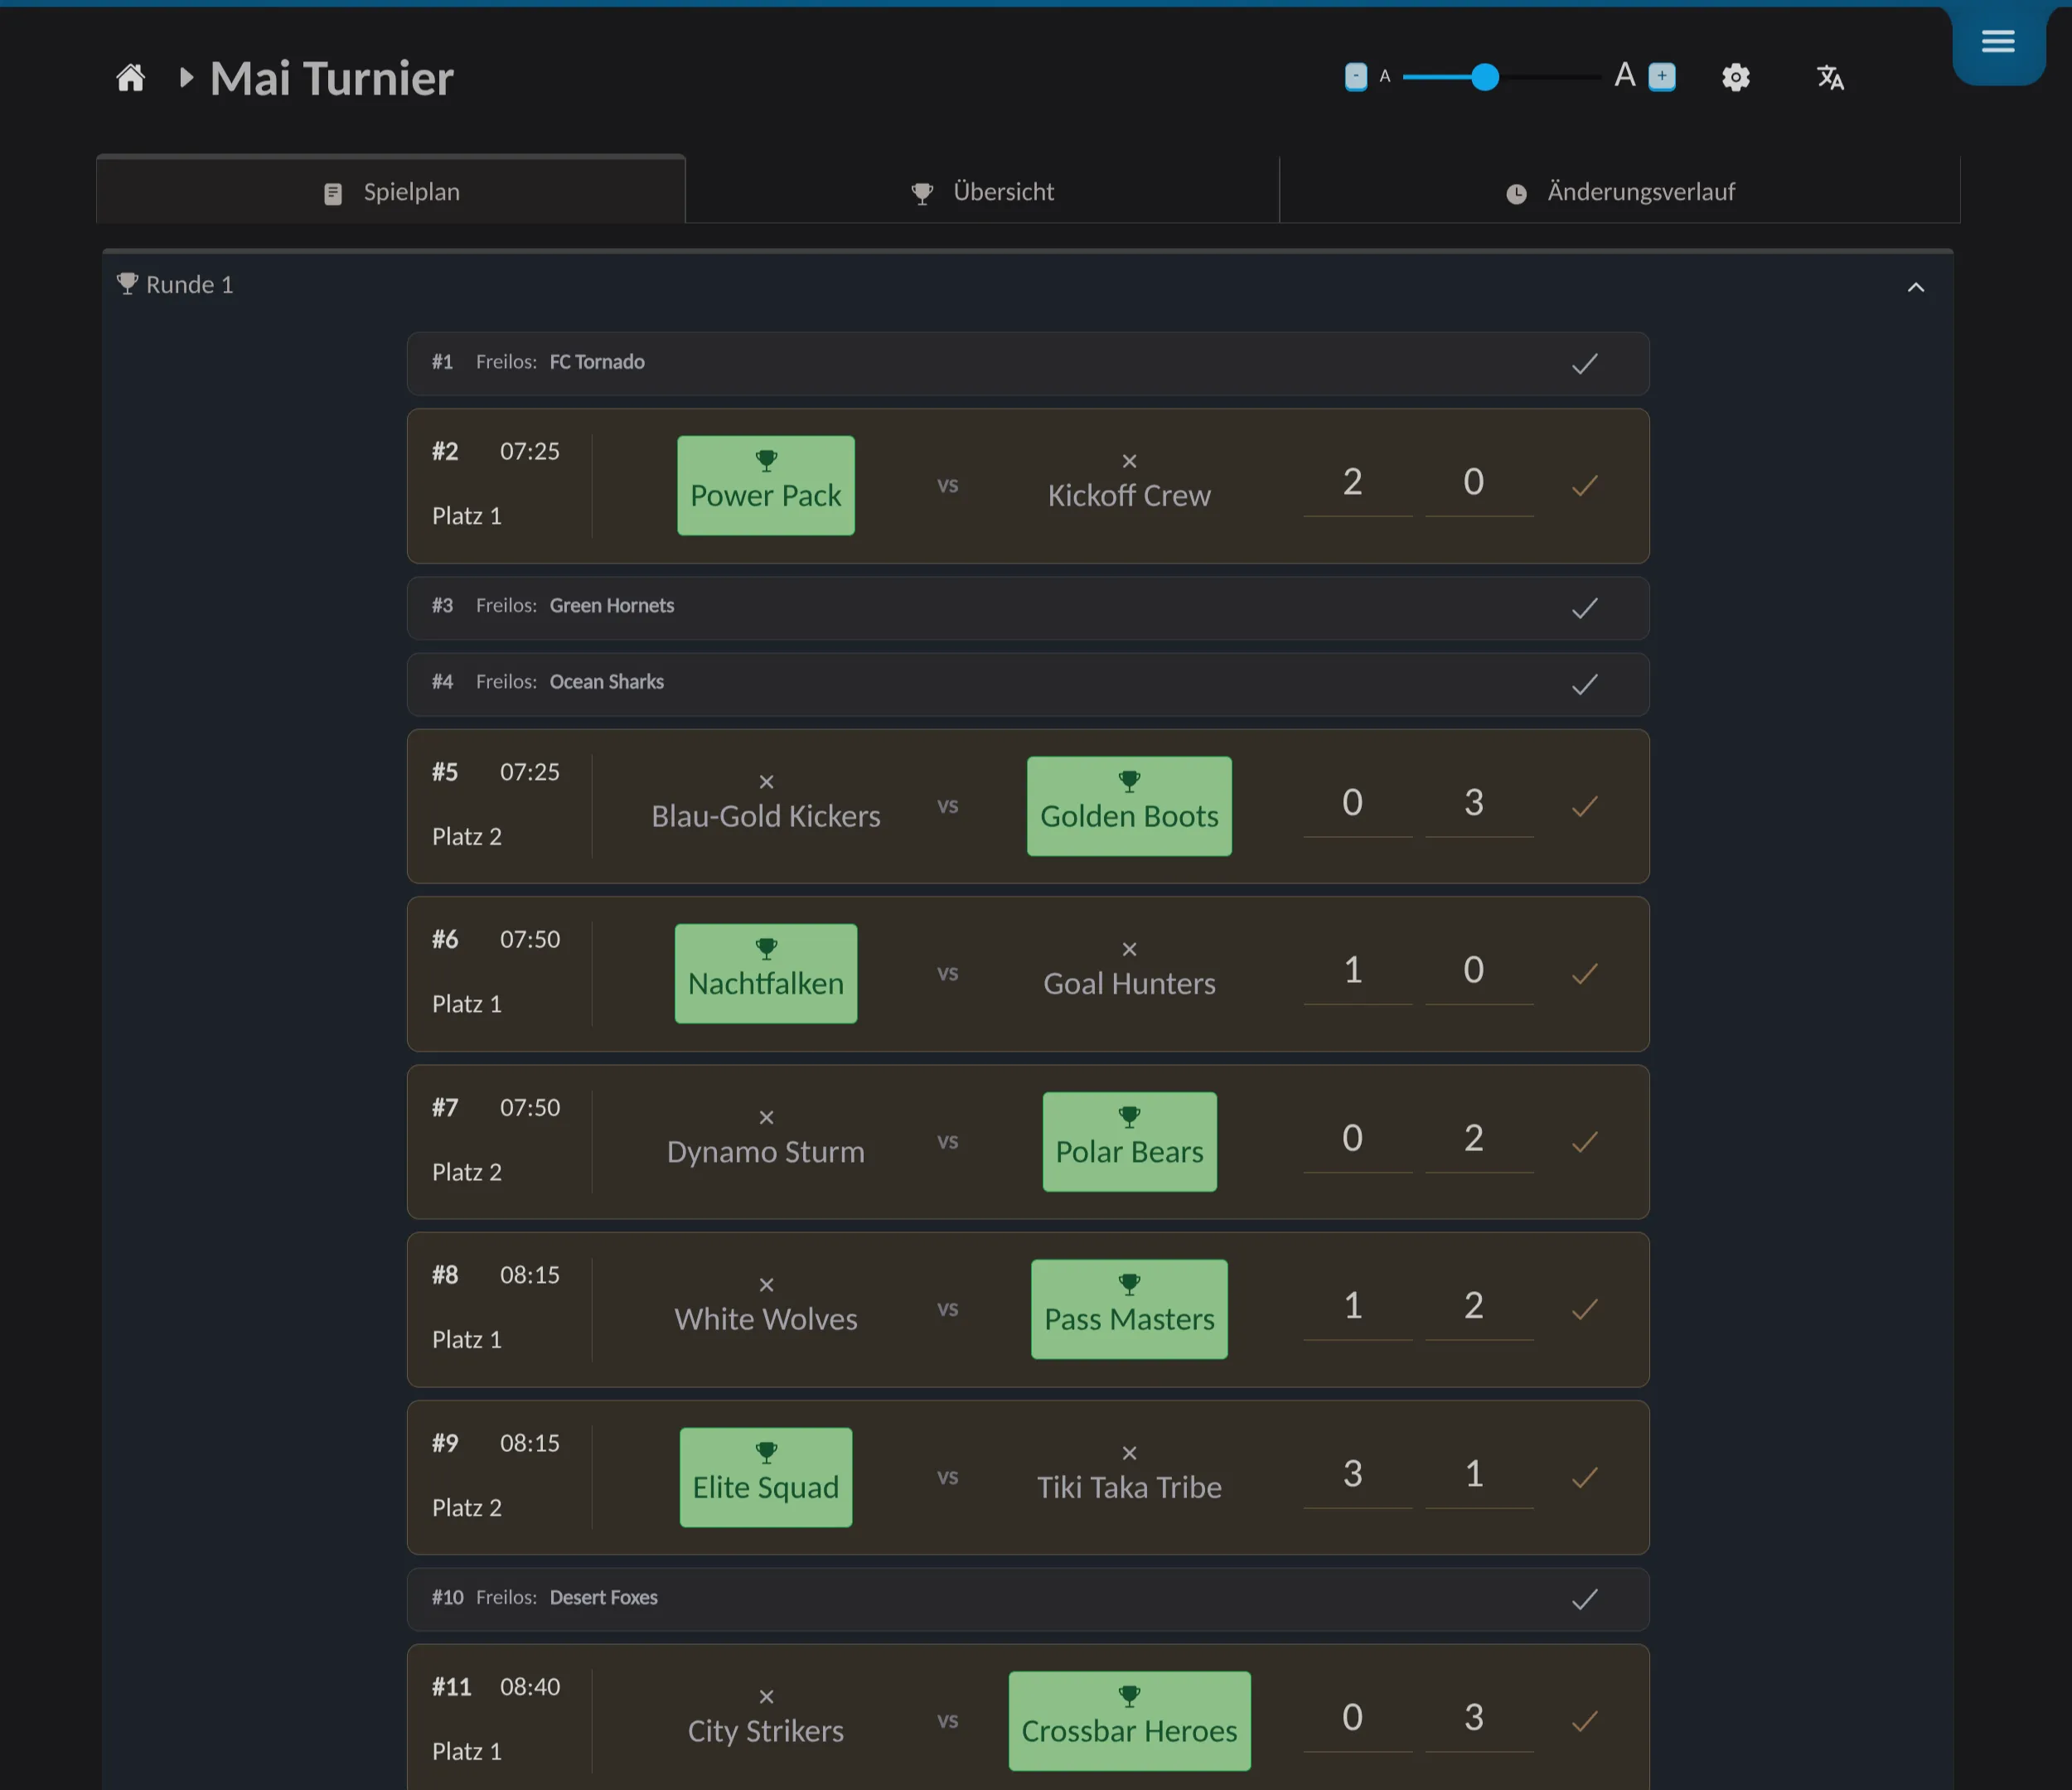Click the X icon above Kickoff Crew
2072x1790 pixels.
(1129, 461)
